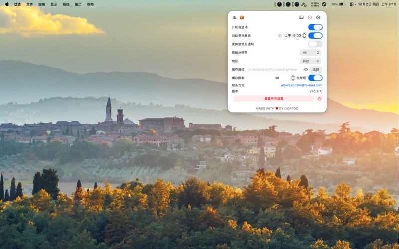
Task: Open the Apple menu
Action: (x=7, y=4)
